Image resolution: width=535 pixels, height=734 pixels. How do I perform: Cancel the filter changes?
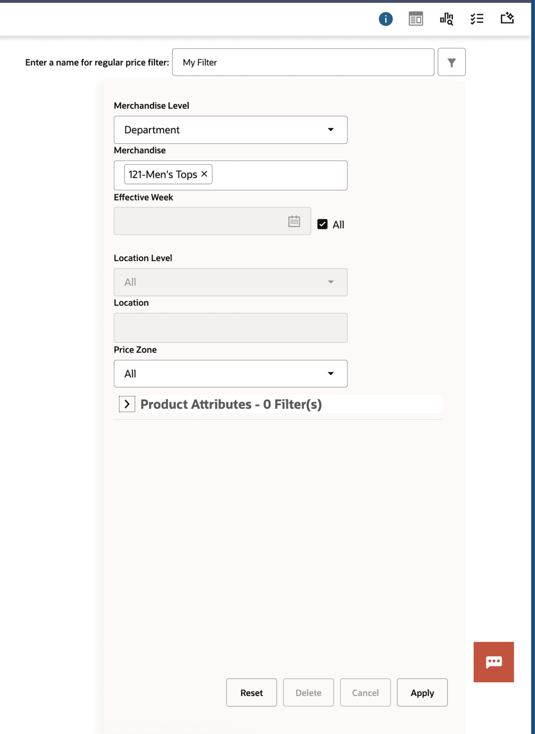[x=365, y=692]
